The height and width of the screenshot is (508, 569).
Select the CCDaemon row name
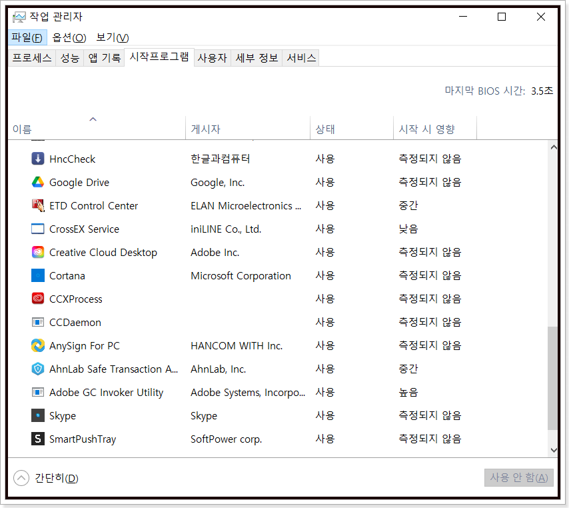[x=75, y=323]
